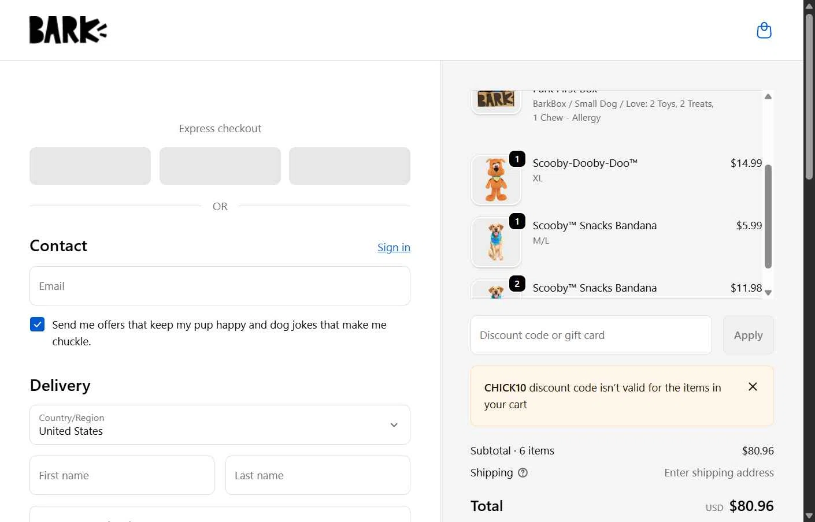Click the cart items scrollbar thumb
Screen dimensions: 815x522
click(x=768, y=217)
